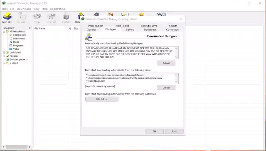Screen dimensions: 266x151
Task: Click Categories panel scroll right arrow
Action: 30,147
